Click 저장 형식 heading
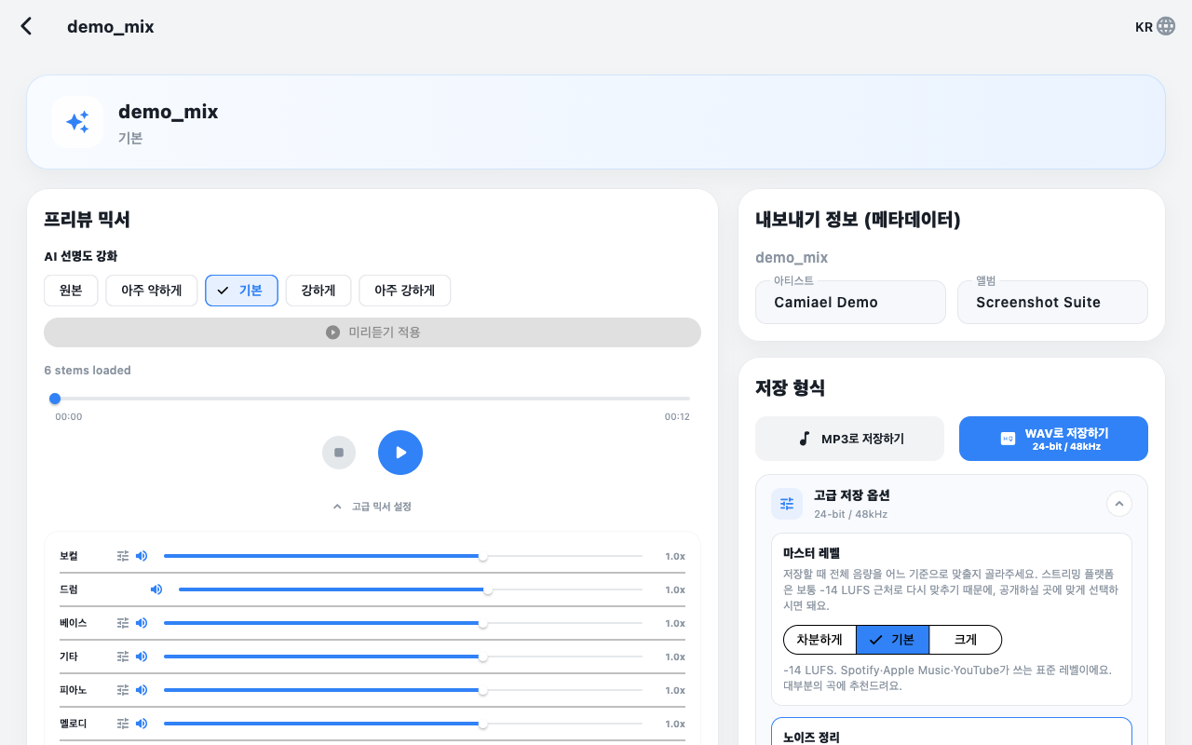Screen dimensions: 1192x745 pyautogui.click(x=790, y=387)
